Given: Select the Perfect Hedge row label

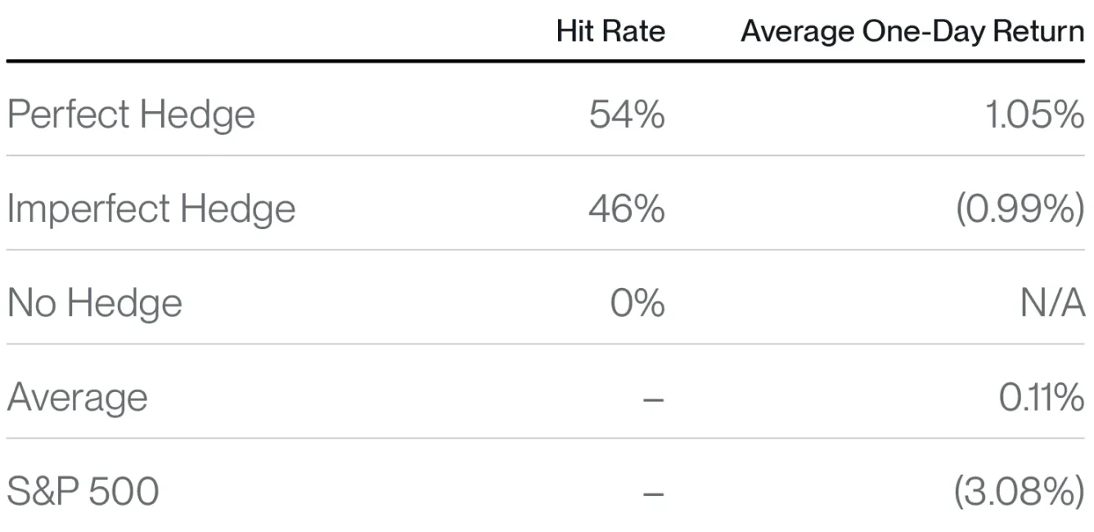Looking at the screenshot, I should [131, 115].
